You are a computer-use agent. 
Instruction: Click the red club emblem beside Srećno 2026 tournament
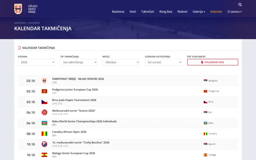[44, 112]
